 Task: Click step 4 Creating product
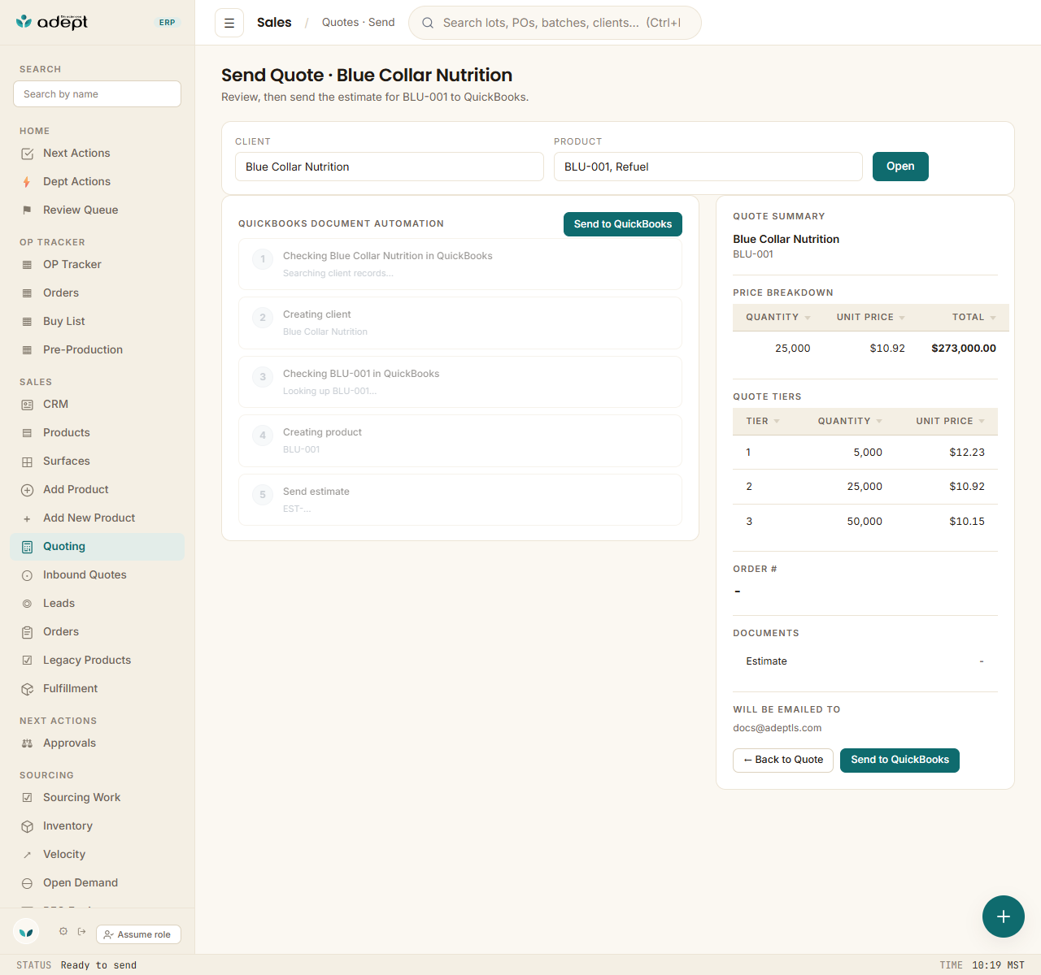click(460, 440)
